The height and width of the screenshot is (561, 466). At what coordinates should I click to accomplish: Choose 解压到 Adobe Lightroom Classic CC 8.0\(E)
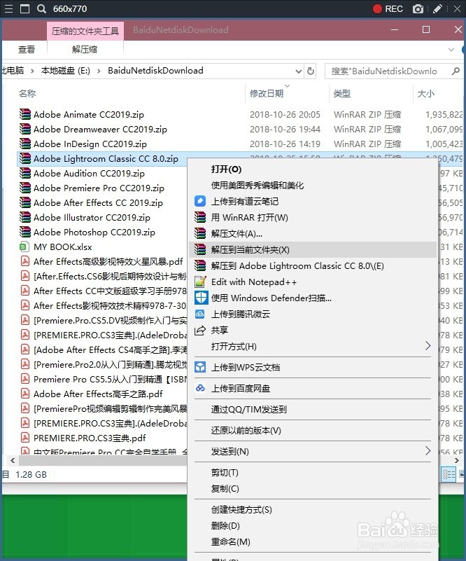click(x=297, y=266)
